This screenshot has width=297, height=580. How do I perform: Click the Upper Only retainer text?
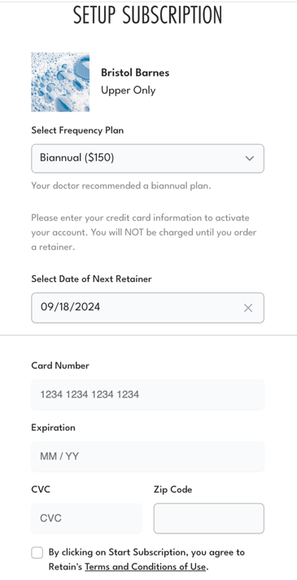[129, 90]
